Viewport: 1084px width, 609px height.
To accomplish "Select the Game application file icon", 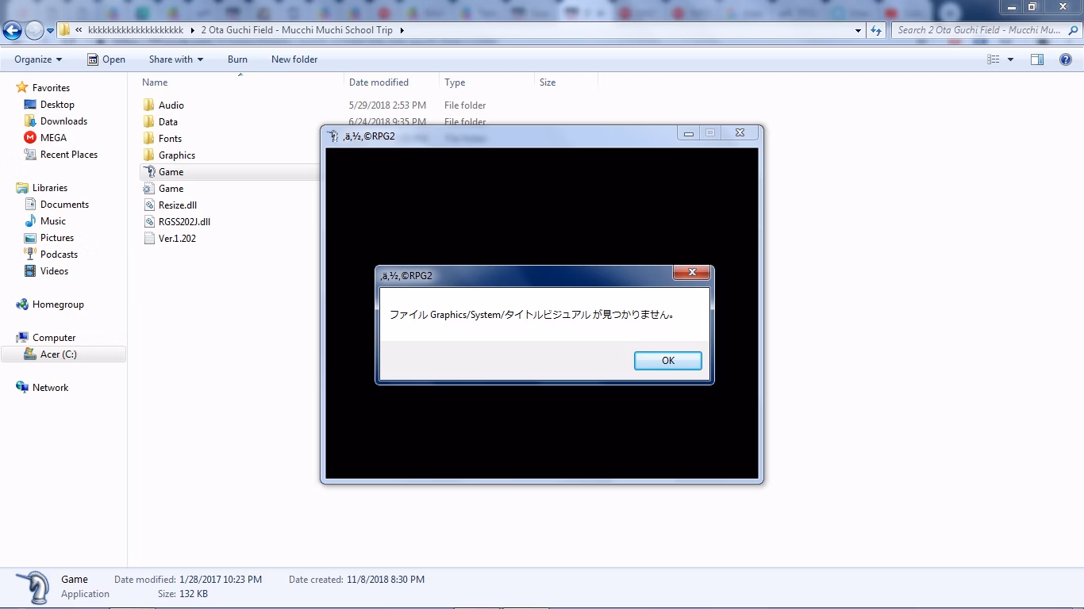I will click(149, 172).
